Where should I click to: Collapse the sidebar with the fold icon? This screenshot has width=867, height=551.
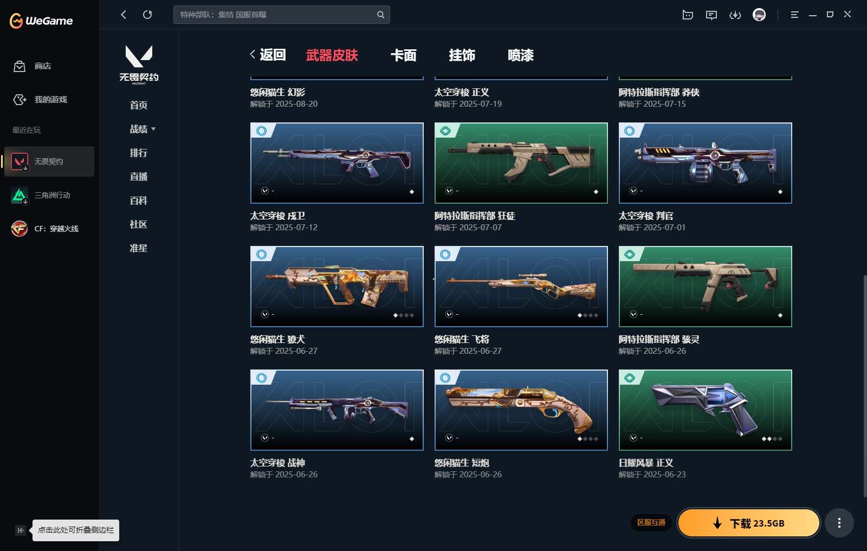coord(20,530)
